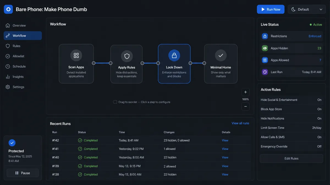Click the connector node after Scan Apps
This screenshot has height=185, width=330.
(x=94, y=63)
